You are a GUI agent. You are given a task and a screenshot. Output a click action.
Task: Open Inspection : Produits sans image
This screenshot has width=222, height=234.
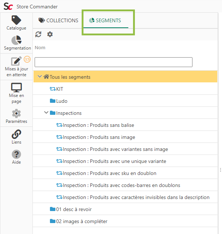99,137
